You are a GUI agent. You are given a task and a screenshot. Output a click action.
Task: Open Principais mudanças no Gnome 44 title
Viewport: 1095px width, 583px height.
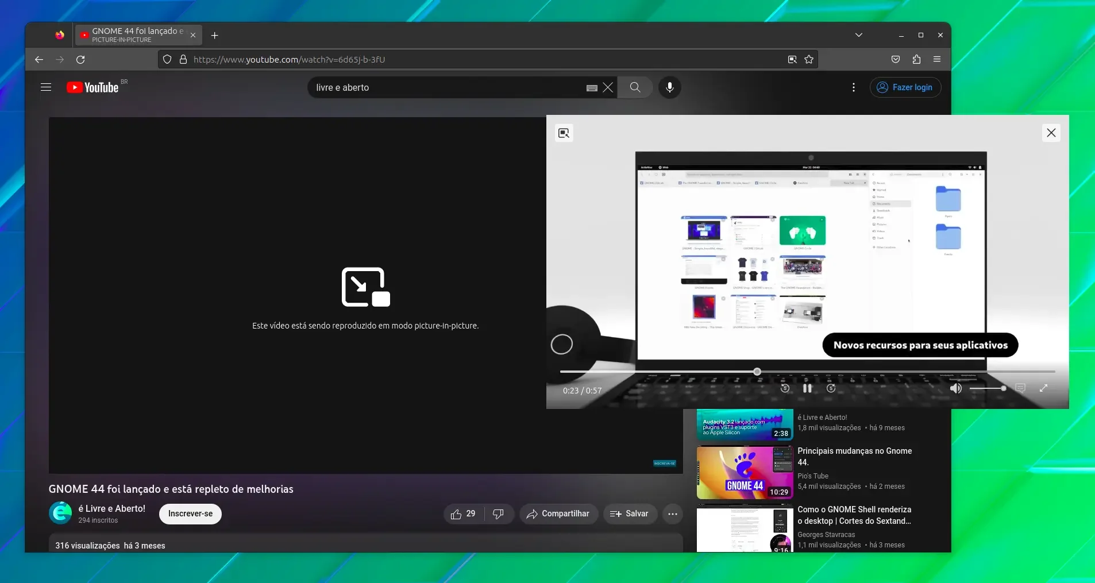[854, 456]
